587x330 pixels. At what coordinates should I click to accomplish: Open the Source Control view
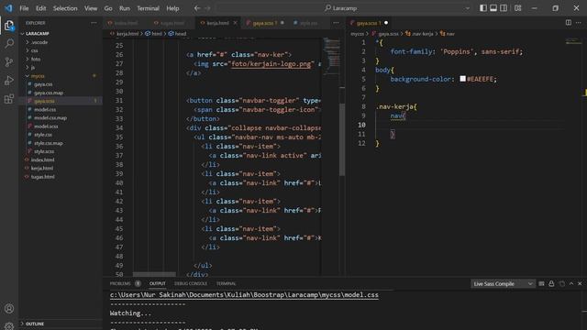click(x=9, y=62)
